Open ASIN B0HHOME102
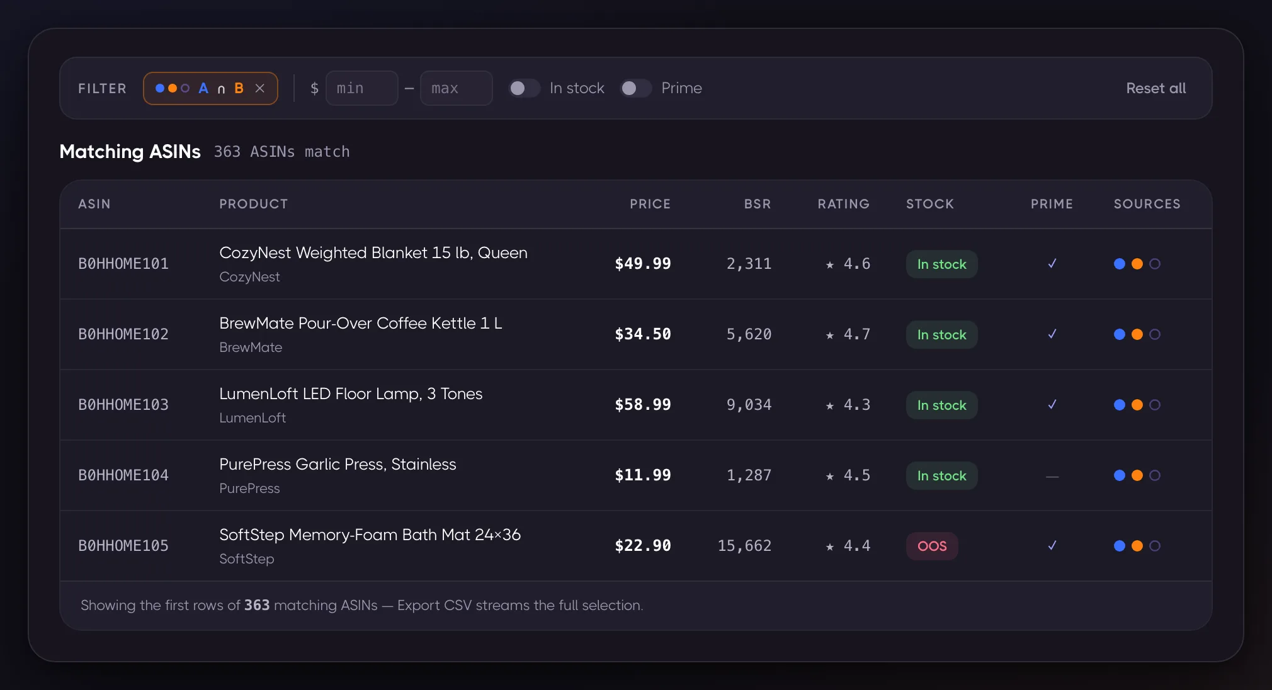Viewport: 1272px width, 690px height. (x=123, y=334)
